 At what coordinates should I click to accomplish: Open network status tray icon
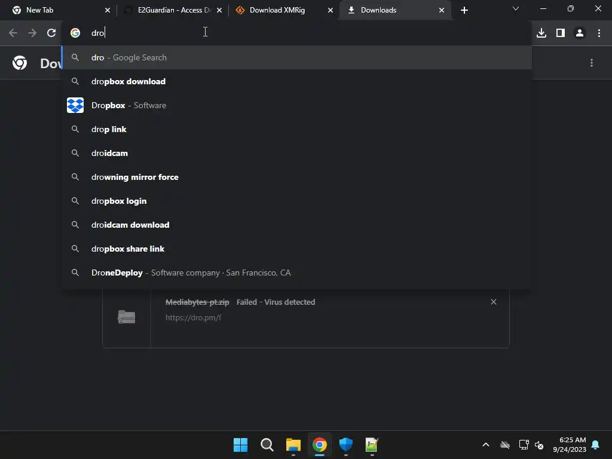click(x=524, y=445)
